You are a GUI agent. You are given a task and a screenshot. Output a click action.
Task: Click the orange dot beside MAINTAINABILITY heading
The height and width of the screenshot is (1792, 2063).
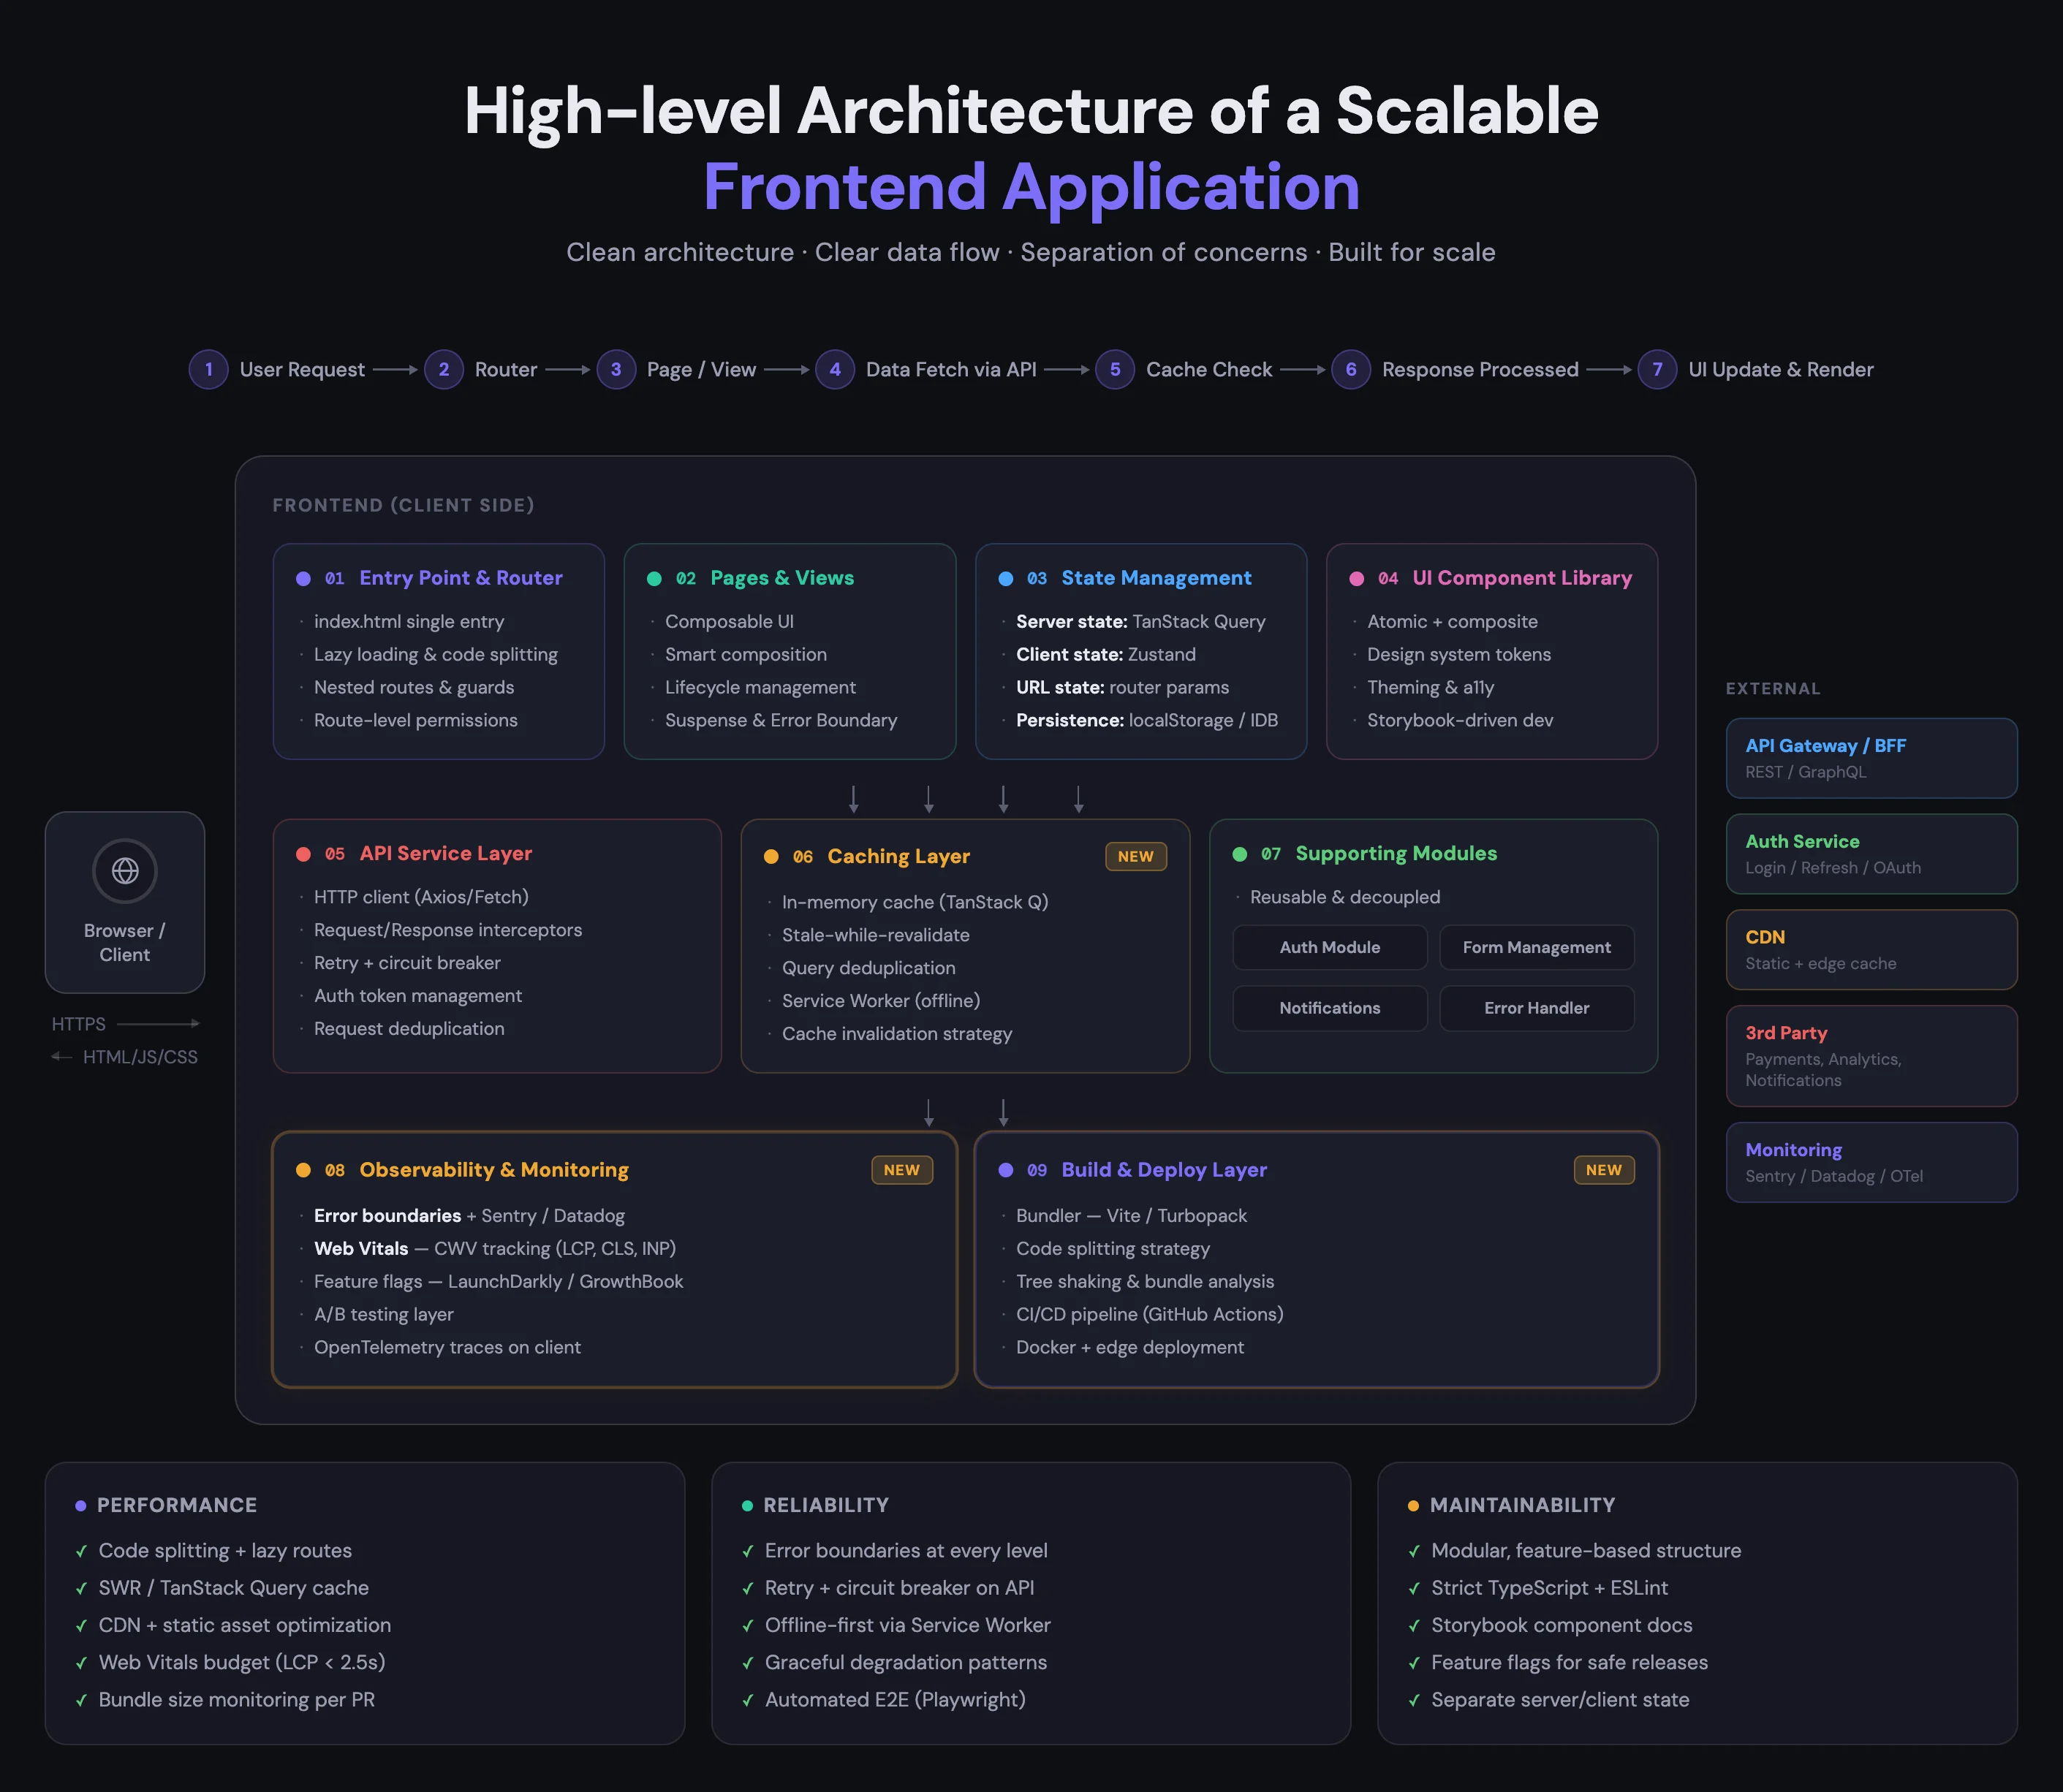pyautogui.click(x=1414, y=1506)
